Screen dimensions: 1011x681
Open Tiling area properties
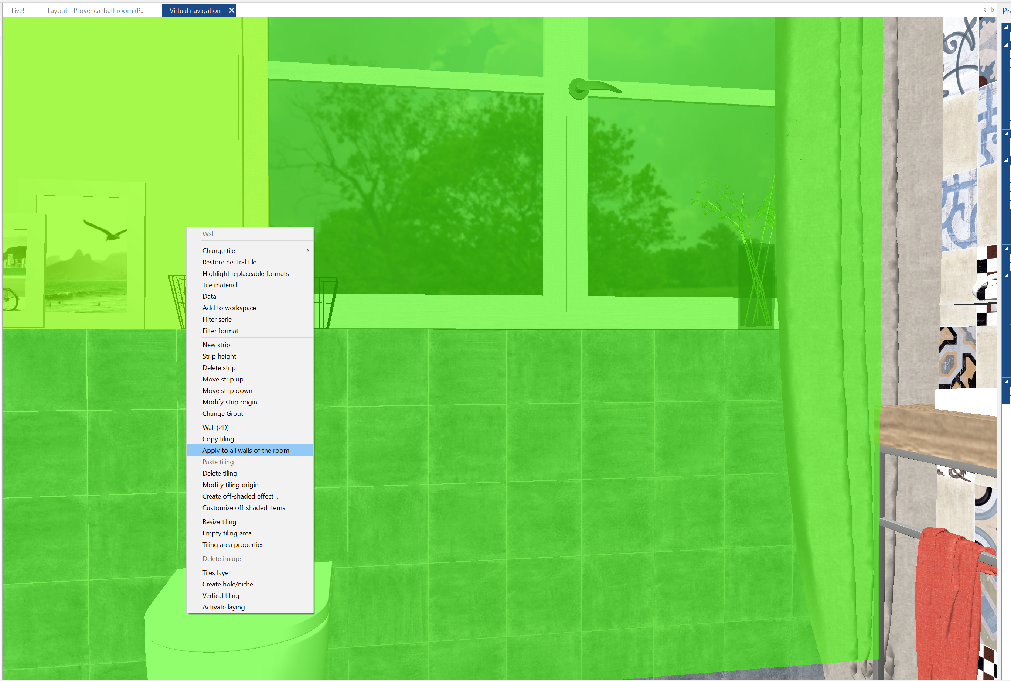coord(250,545)
